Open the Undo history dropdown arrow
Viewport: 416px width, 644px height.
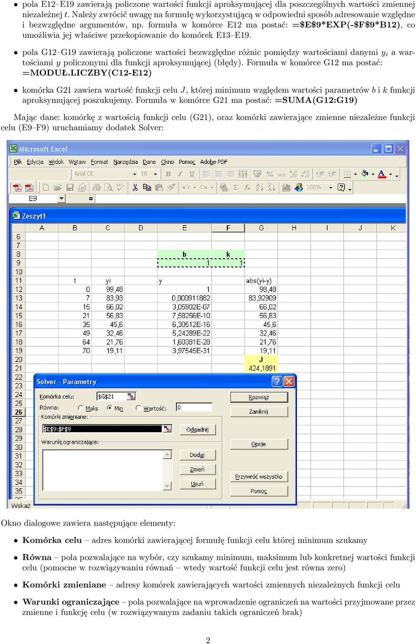tap(194, 187)
